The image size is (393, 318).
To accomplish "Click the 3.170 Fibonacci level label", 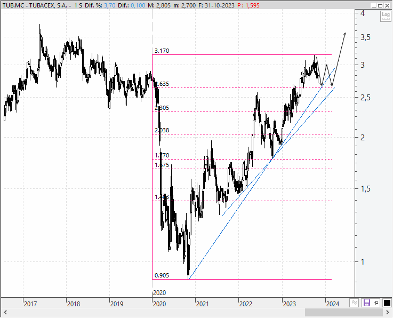I will pyautogui.click(x=162, y=51).
